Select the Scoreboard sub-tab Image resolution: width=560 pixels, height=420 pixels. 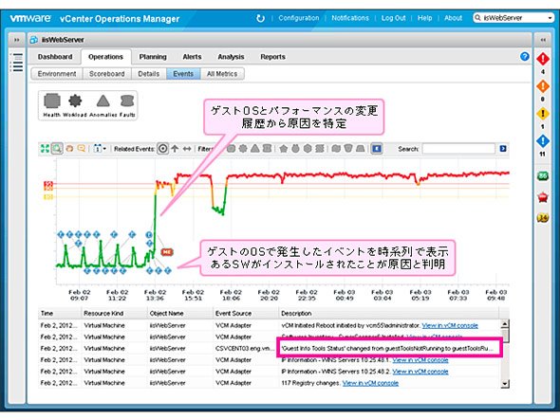[107, 74]
